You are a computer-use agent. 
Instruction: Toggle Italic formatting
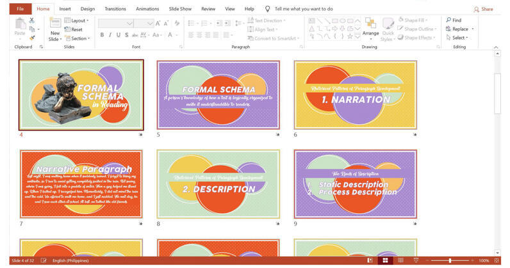tap(110, 35)
